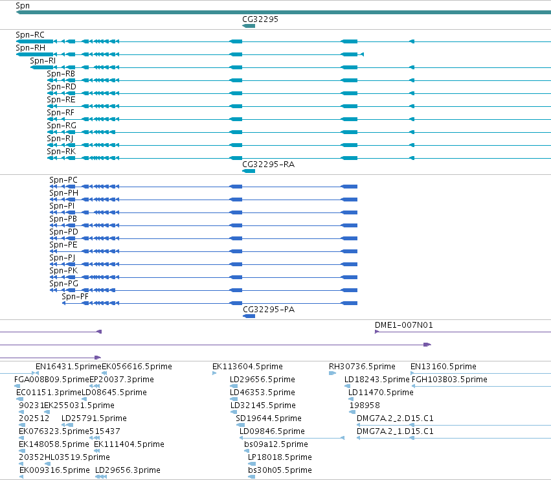551x480 pixels.
Task: Choose the Spn-PE protein label
Action: tap(63, 245)
